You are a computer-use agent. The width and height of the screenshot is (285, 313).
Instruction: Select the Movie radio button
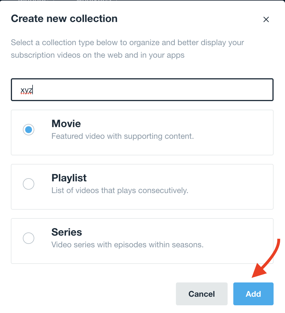(29, 130)
